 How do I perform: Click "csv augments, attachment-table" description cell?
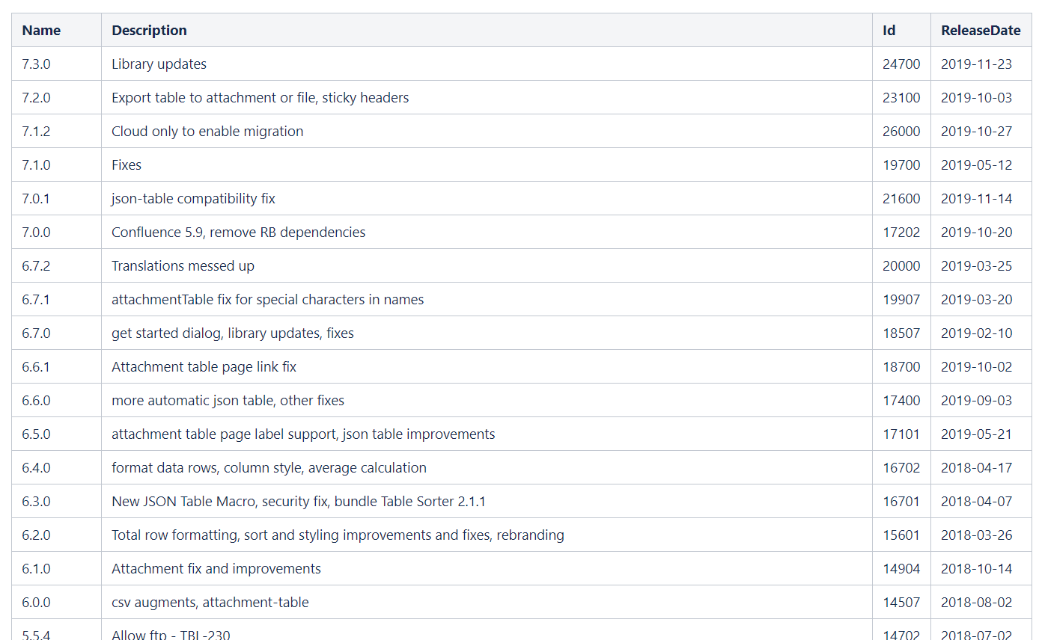pos(210,603)
